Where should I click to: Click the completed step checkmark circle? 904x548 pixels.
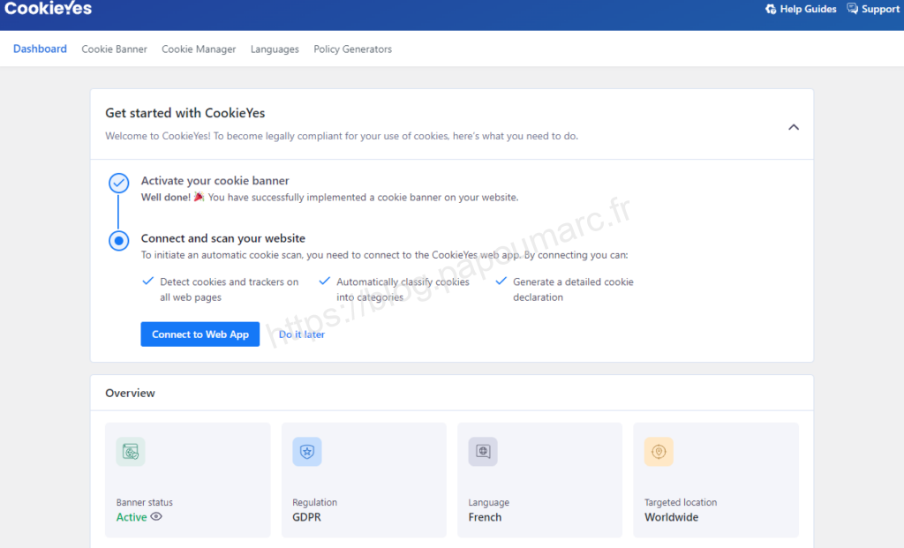coord(118,183)
